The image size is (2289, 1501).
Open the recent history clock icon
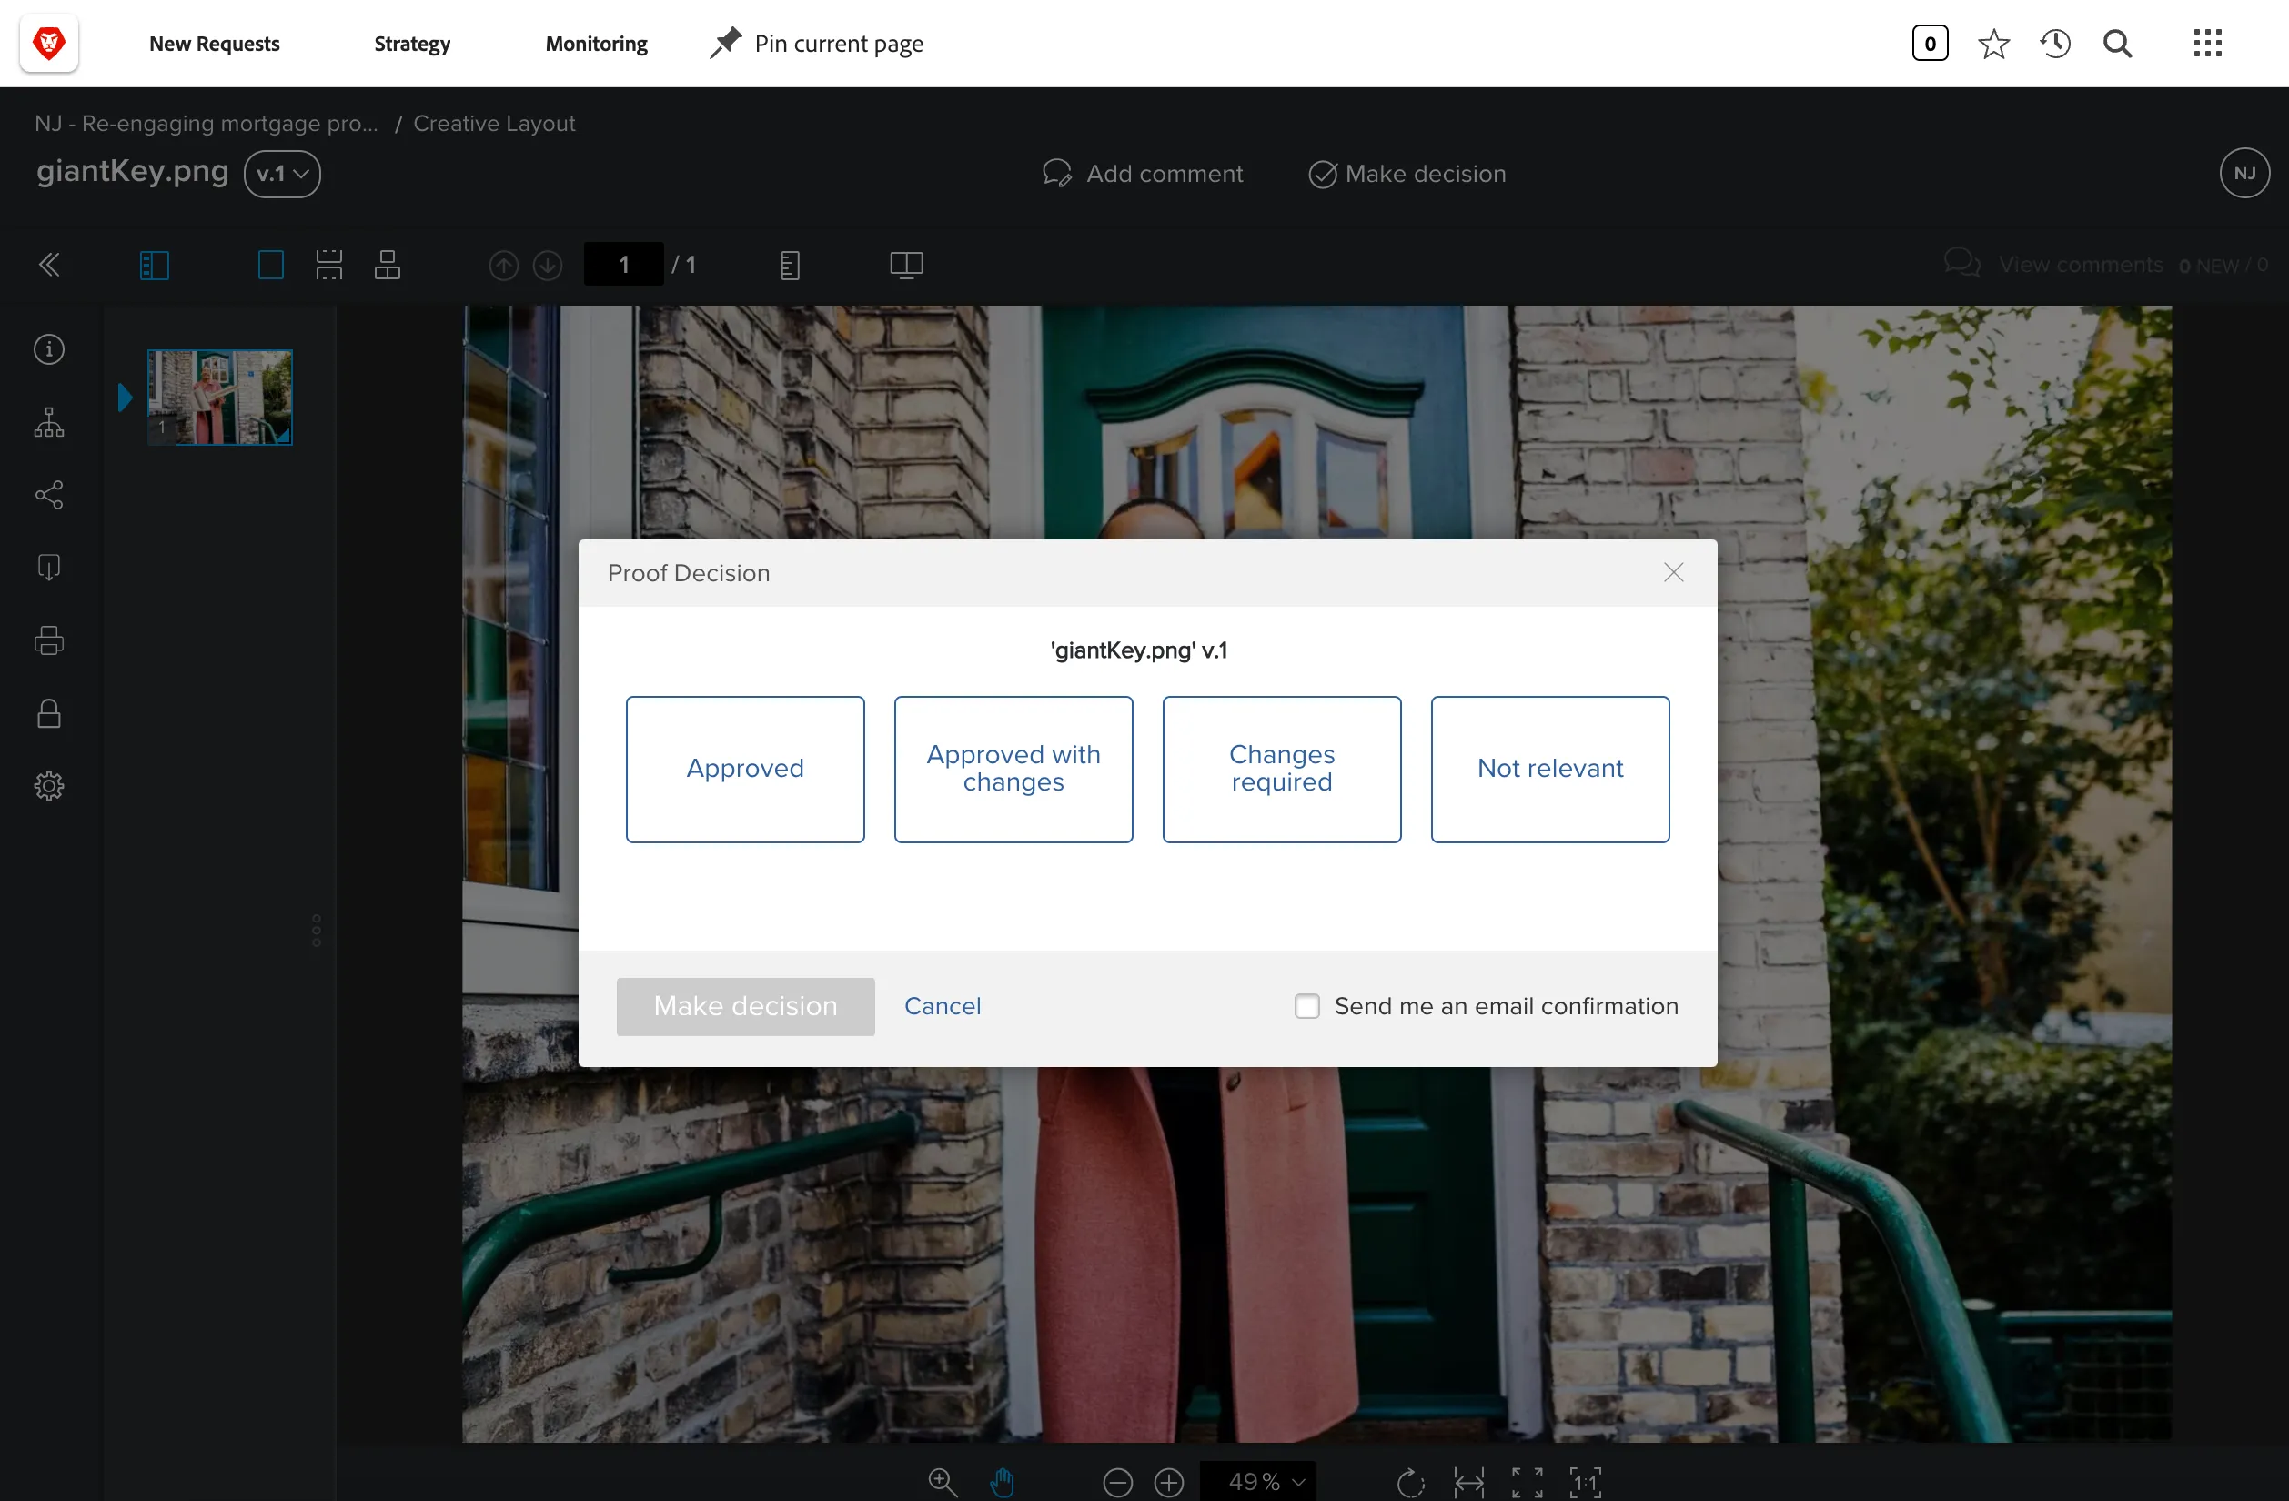coord(2055,44)
